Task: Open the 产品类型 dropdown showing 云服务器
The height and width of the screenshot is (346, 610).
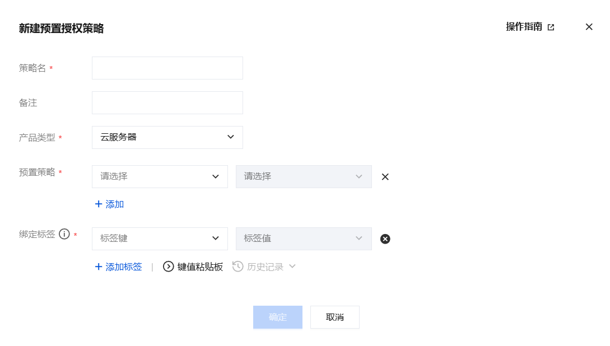Action: [167, 137]
